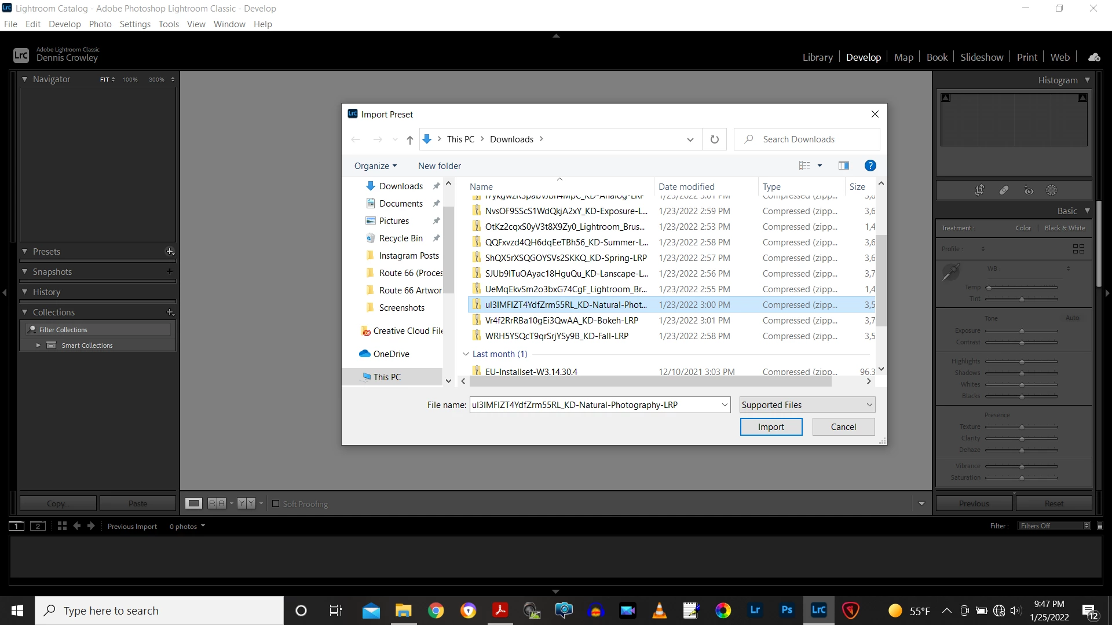
Task: Collapse the Collections panel
Action: pos(25,312)
